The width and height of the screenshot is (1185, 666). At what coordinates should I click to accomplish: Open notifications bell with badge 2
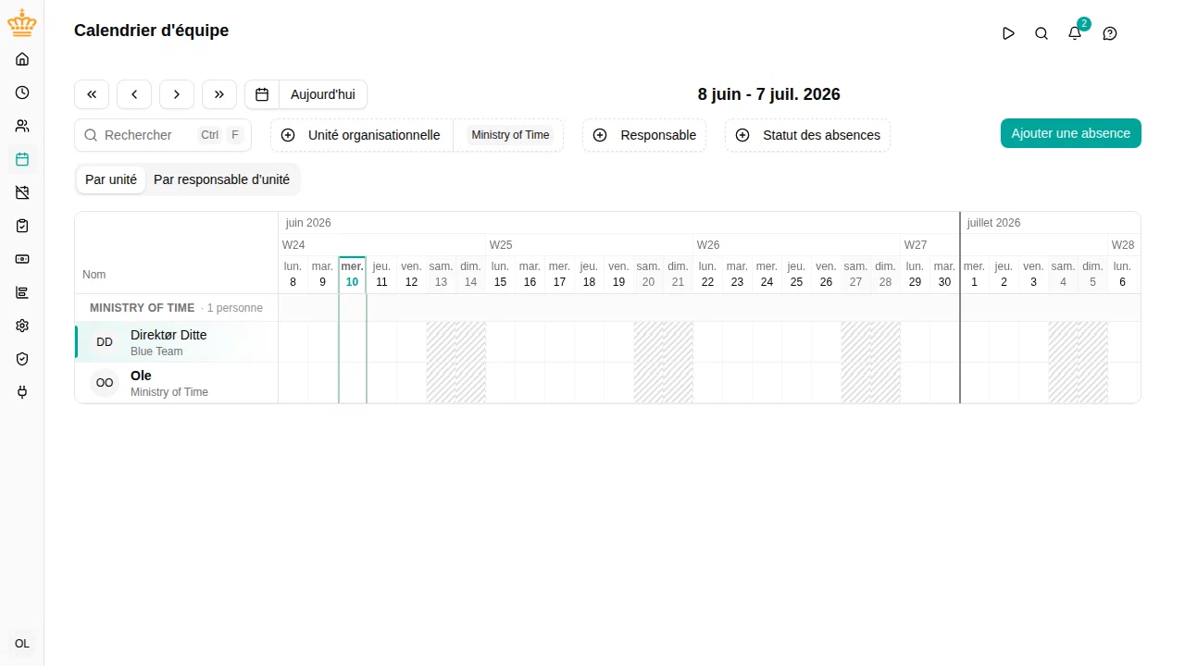pos(1075,33)
